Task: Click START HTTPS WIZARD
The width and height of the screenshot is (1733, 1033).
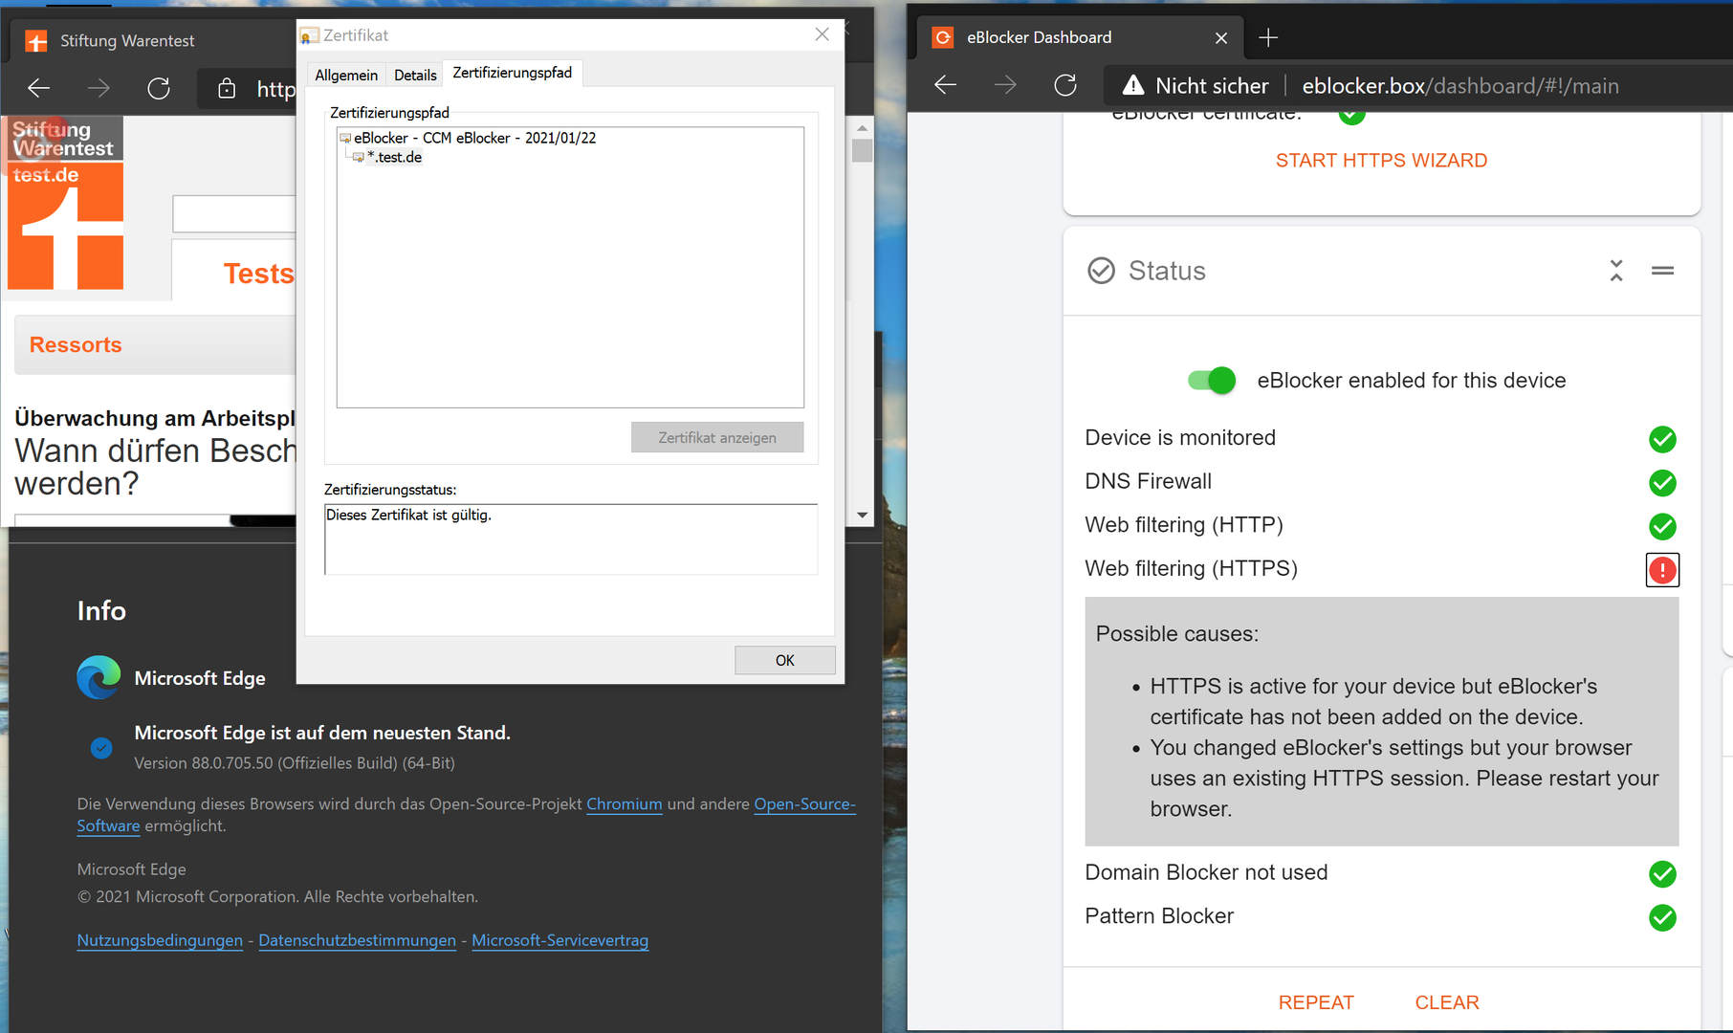Action: tap(1381, 161)
